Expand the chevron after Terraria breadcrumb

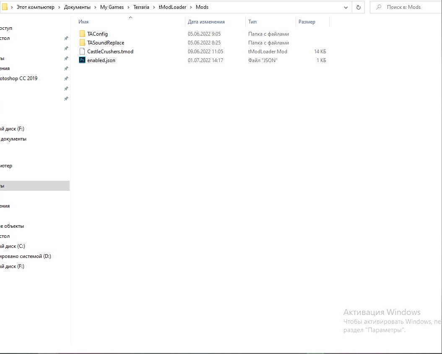point(154,7)
